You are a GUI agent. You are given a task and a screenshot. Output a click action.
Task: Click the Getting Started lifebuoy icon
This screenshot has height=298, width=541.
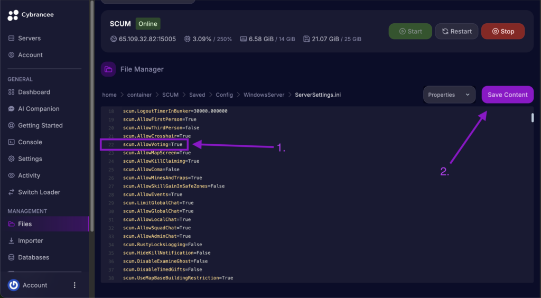[x=12, y=126]
